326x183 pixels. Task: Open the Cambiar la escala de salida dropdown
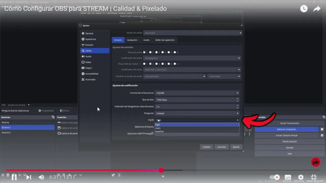tap(174, 76)
